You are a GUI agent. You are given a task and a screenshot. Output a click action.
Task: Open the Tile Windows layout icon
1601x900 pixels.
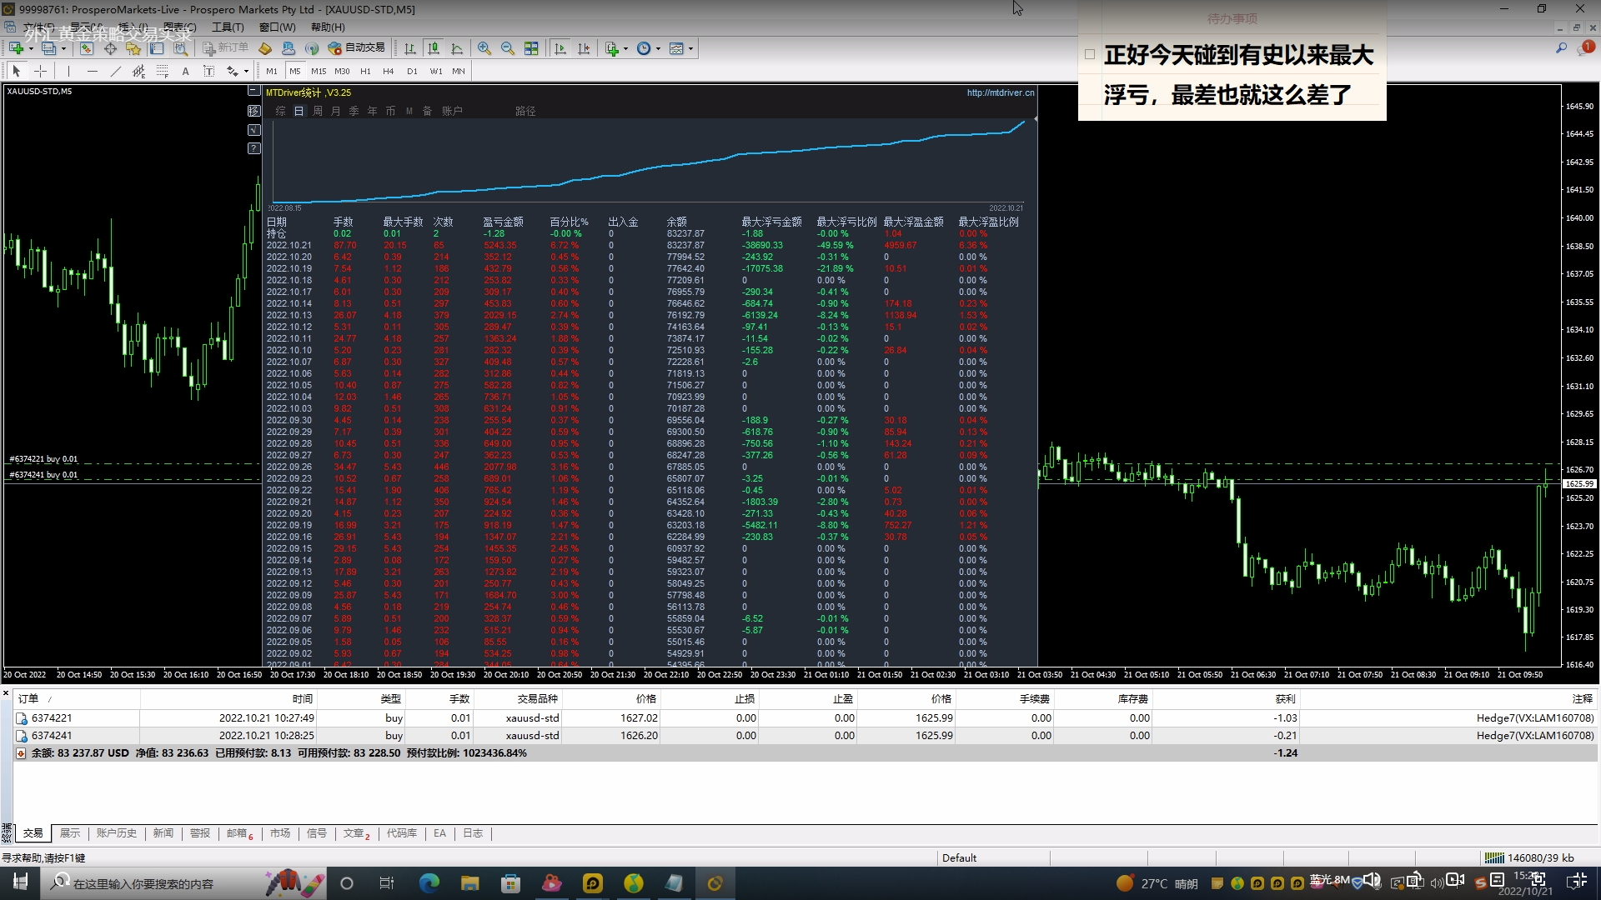[531, 48]
